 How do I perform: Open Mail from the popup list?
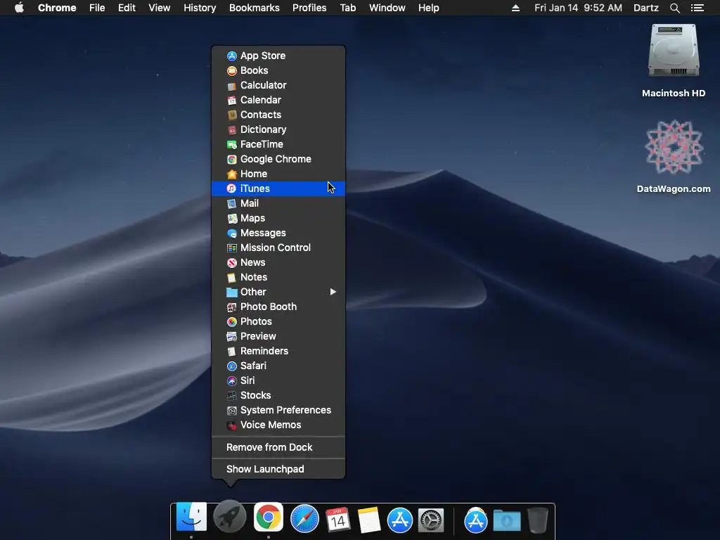278,203
